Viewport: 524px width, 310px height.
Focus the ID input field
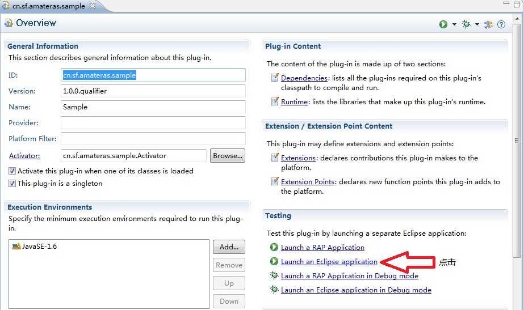pos(153,75)
